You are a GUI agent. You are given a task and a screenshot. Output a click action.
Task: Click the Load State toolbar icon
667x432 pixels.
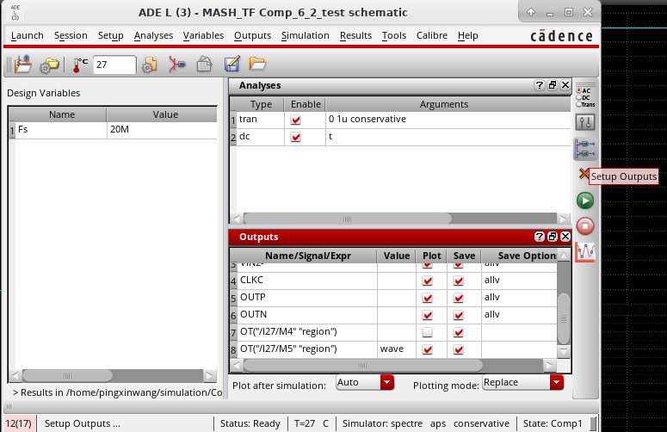point(23,65)
